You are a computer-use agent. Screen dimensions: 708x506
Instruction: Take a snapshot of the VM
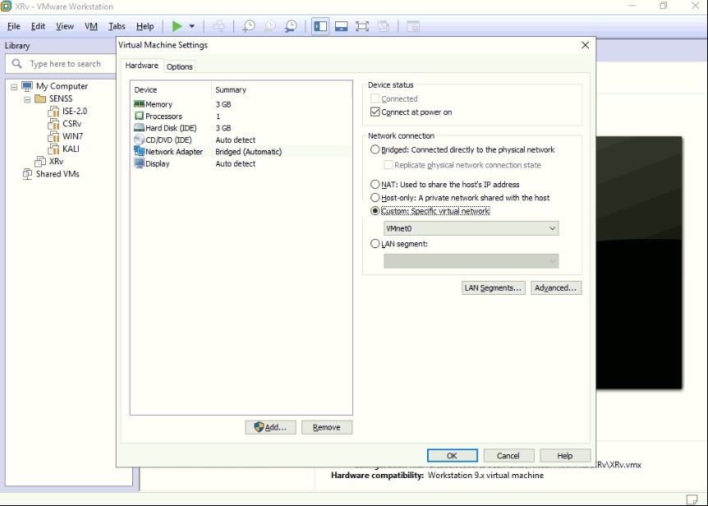[x=248, y=25]
